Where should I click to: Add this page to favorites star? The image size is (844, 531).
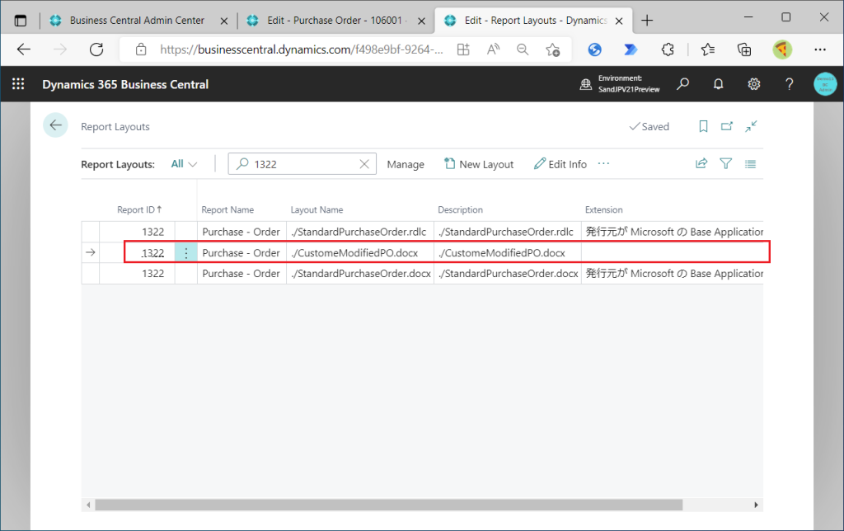[x=552, y=49]
